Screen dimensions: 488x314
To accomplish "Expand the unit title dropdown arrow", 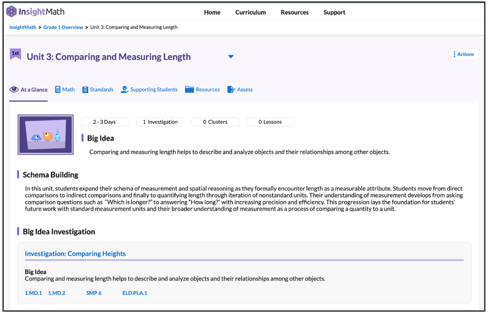I will click(x=231, y=57).
